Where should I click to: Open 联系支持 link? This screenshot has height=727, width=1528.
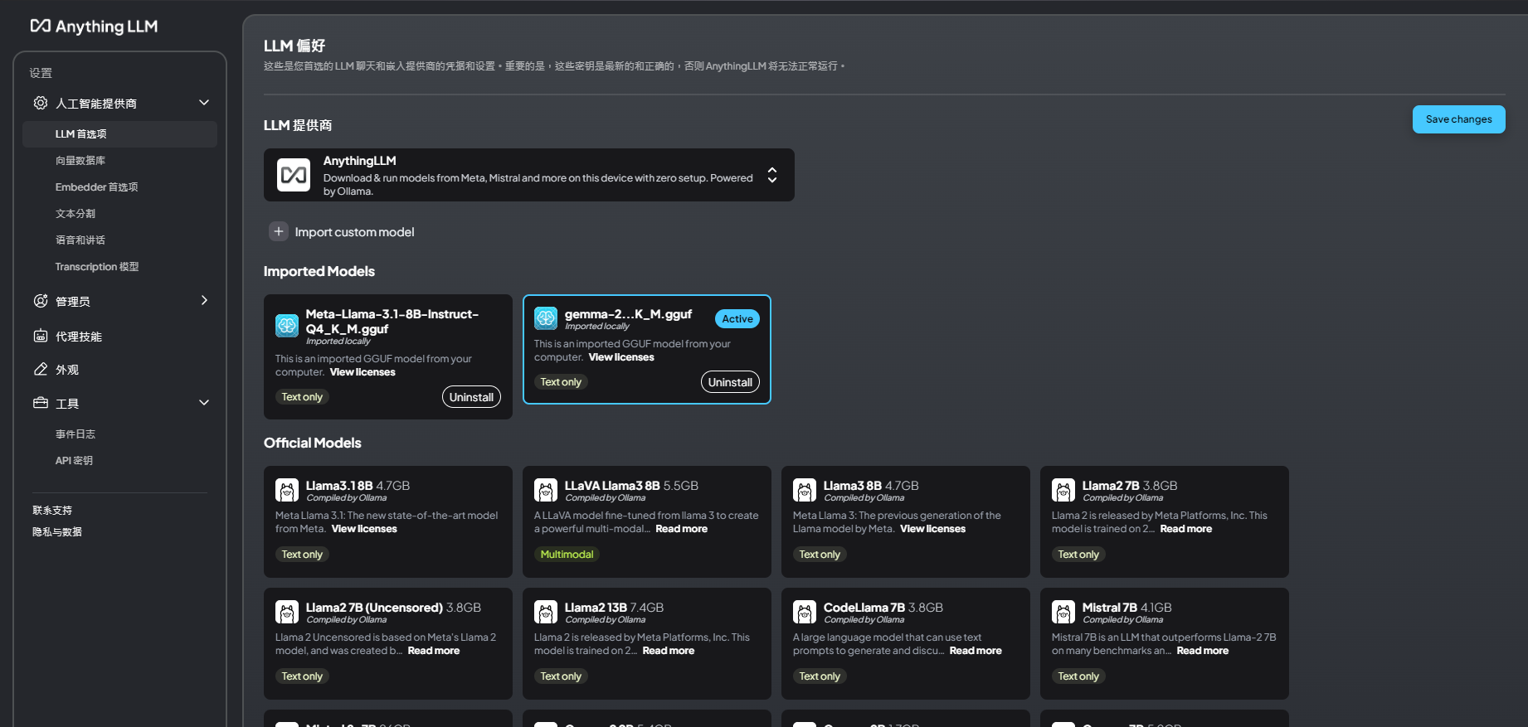click(52, 511)
